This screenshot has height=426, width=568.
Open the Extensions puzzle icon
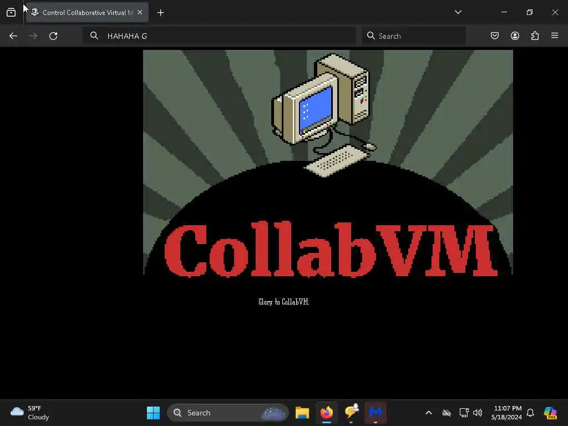pos(535,35)
